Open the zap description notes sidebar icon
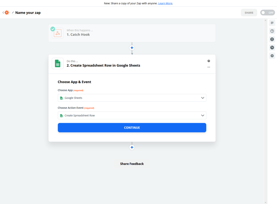 [272, 23]
